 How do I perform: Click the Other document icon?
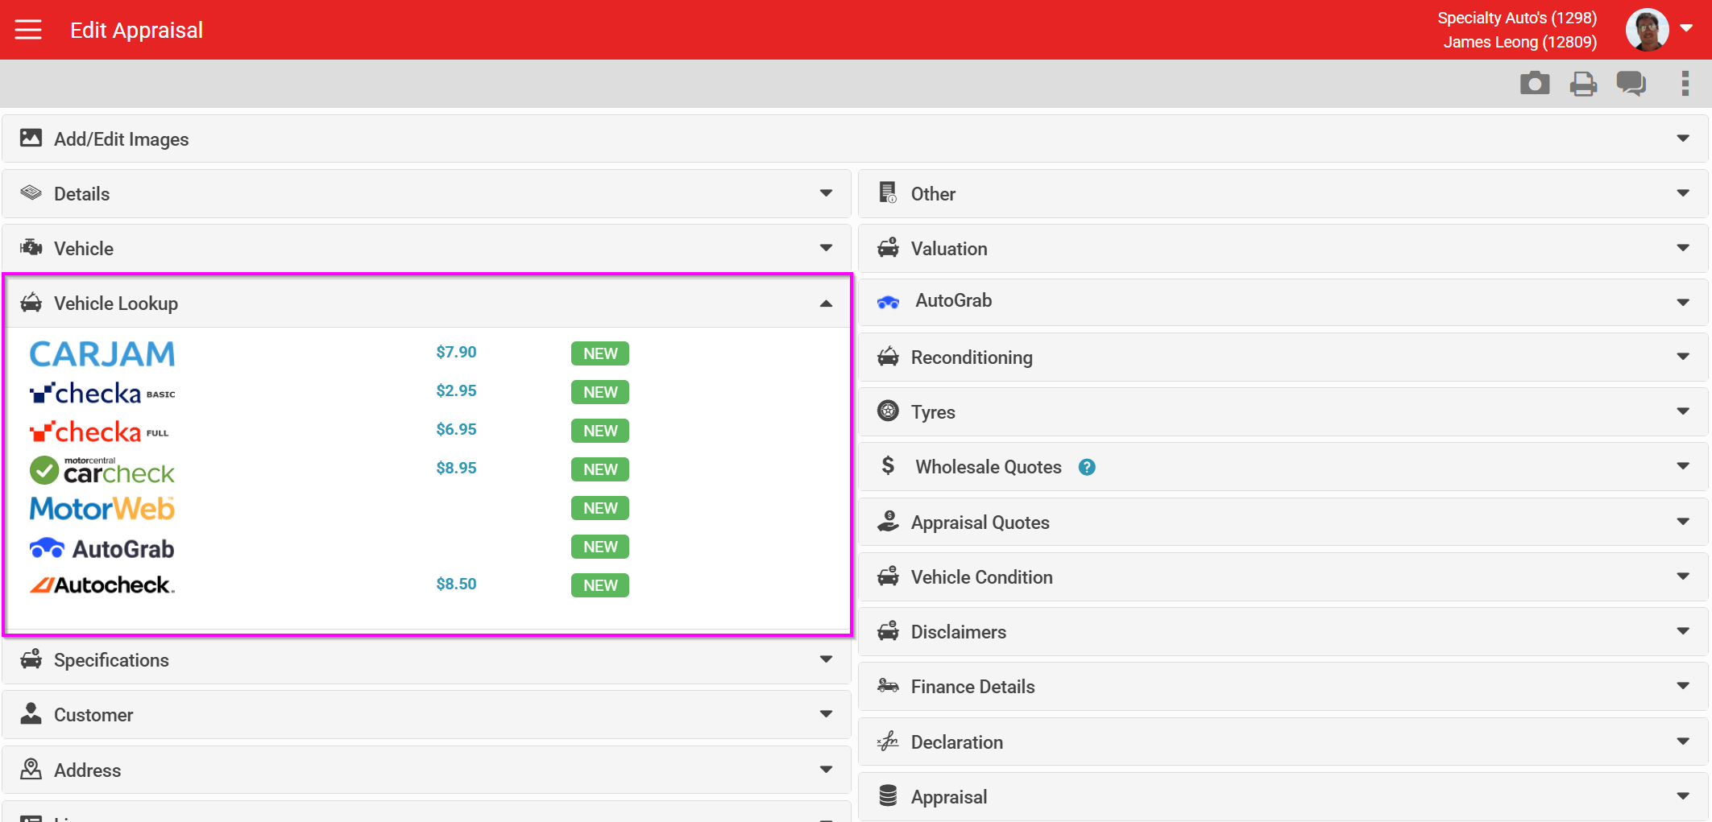(x=888, y=192)
